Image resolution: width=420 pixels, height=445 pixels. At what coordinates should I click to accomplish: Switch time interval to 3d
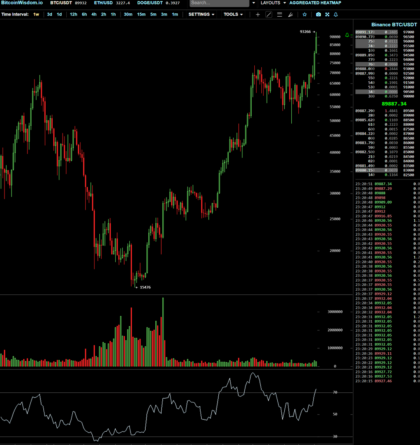pos(49,14)
